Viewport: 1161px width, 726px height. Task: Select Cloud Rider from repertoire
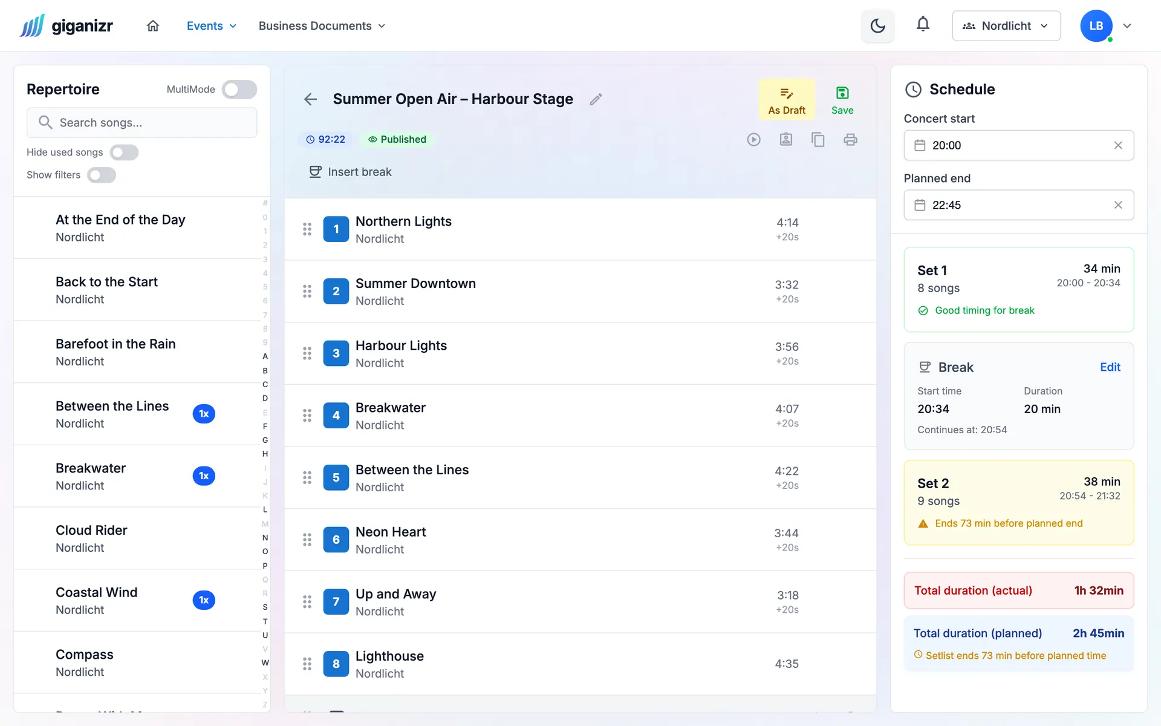coord(138,538)
